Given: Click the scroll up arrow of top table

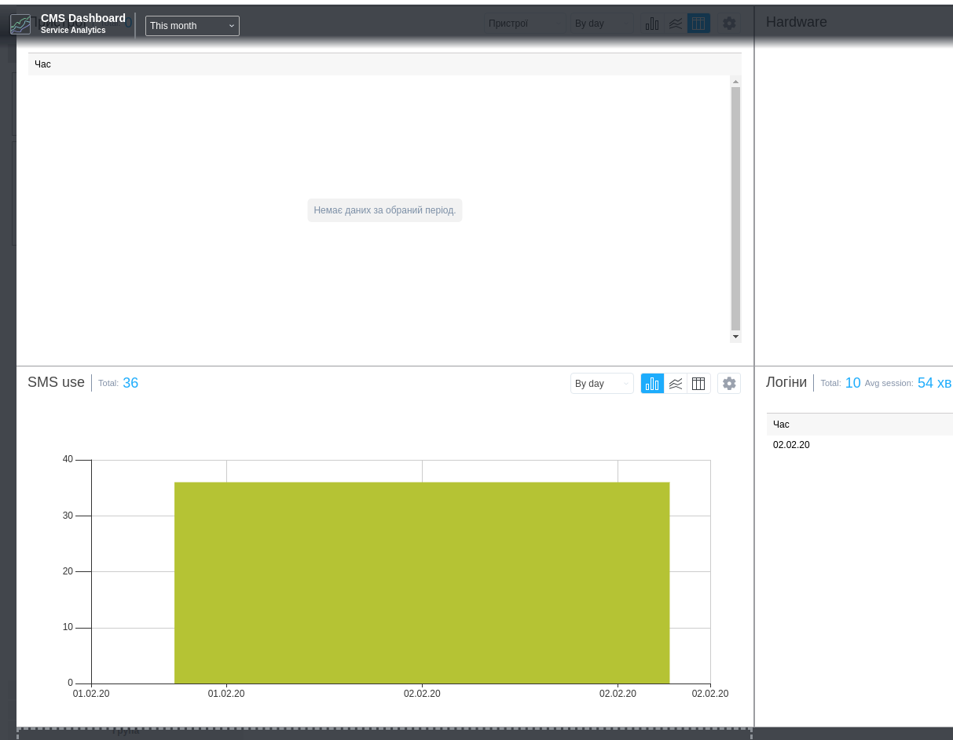Looking at the screenshot, I should tap(735, 82).
